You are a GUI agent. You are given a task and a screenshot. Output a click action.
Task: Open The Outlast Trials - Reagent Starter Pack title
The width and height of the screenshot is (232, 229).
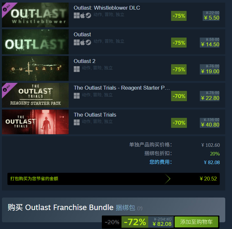coord(121,88)
